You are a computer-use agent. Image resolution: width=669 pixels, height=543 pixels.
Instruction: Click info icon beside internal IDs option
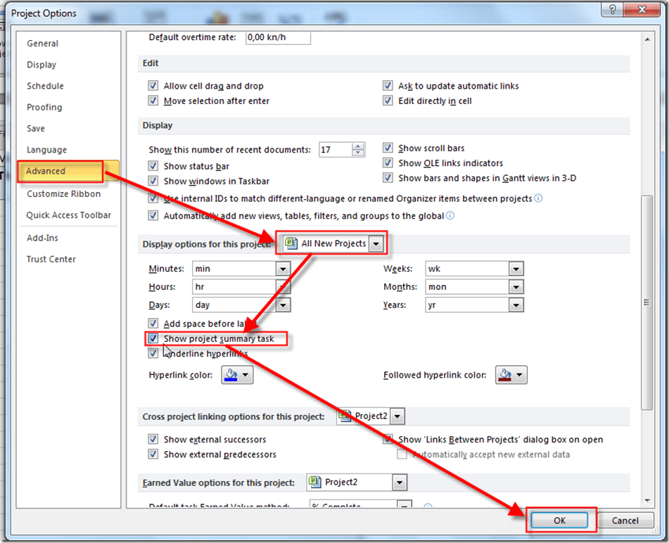[x=538, y=199]
